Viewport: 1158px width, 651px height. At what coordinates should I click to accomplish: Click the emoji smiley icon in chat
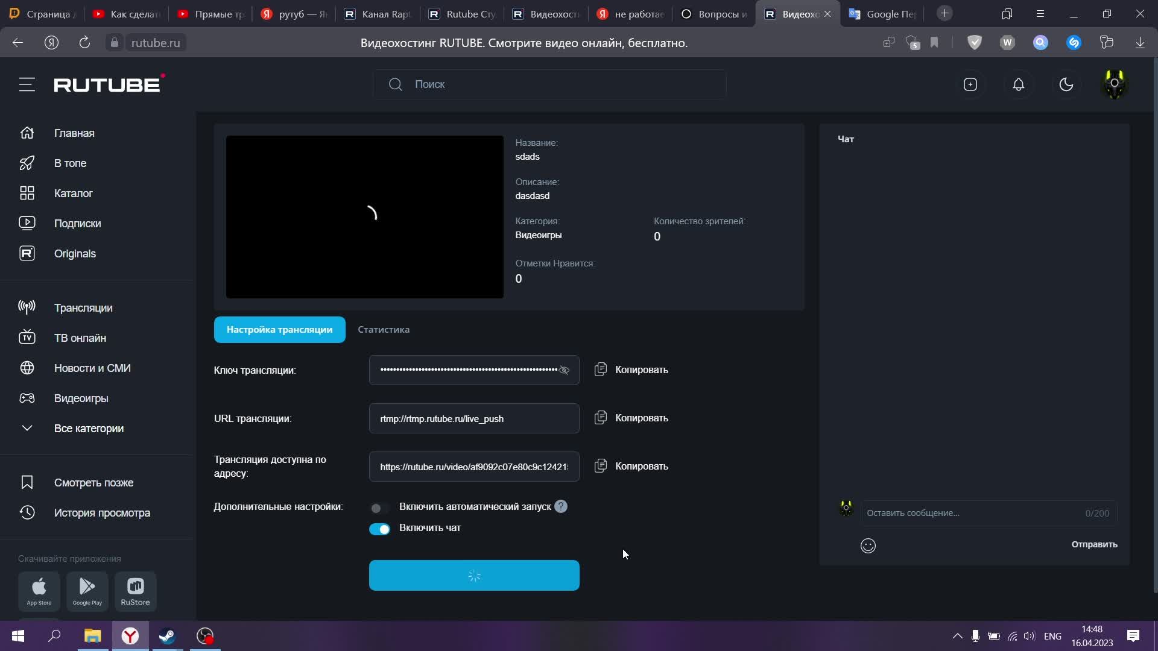[x=868, y=546]
